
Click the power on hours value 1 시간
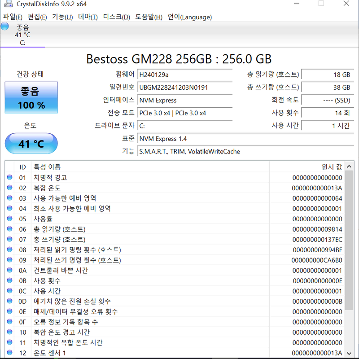point(328,126)
